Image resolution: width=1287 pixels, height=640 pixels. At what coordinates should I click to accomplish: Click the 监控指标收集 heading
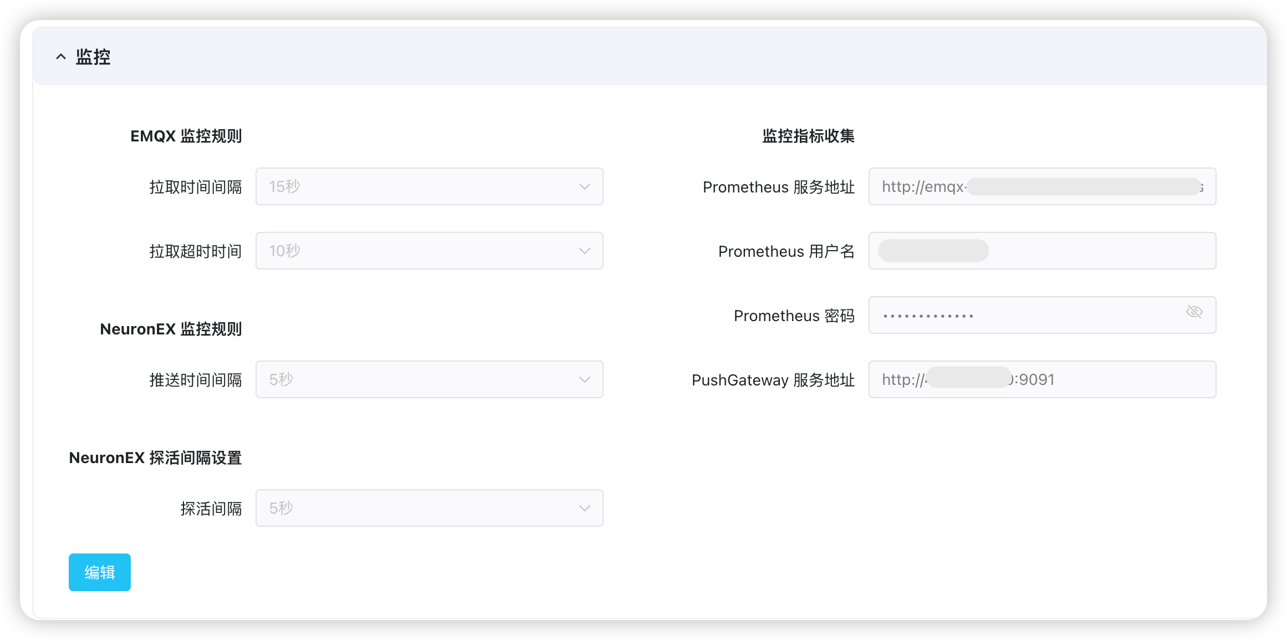[x=808, y=136]
